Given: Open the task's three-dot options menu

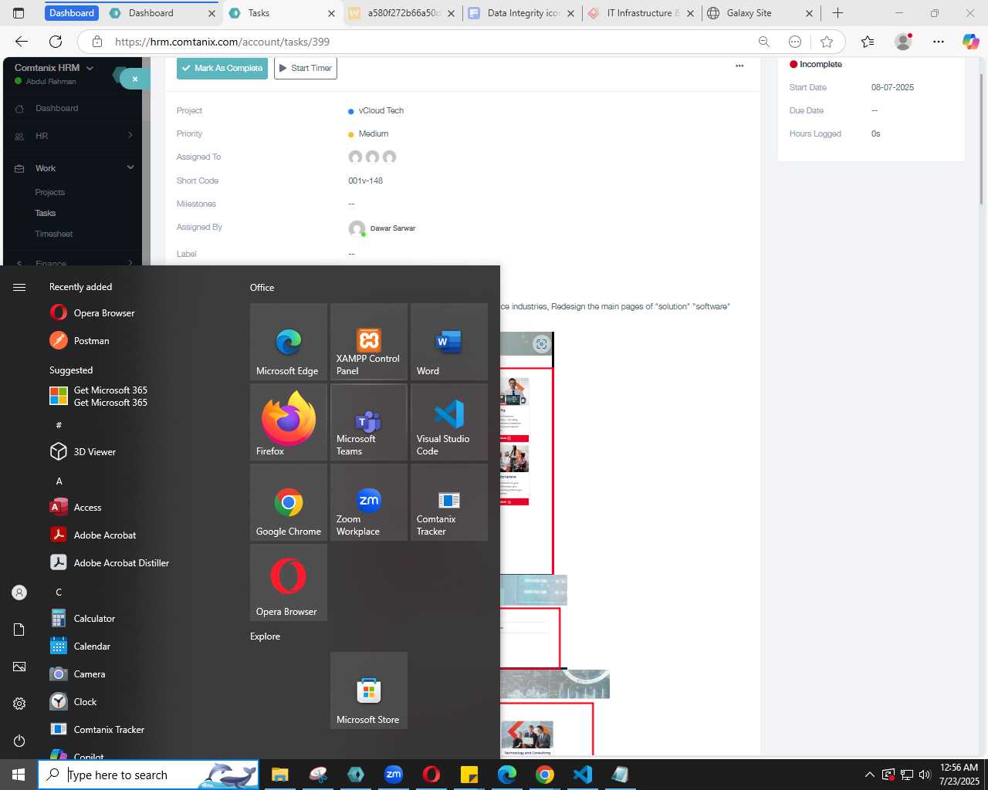Looking at the screenshot, I should 739,66.
